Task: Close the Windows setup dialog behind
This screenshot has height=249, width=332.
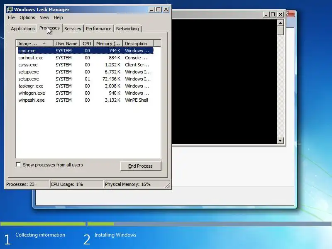Action: (x=290, y=14)
